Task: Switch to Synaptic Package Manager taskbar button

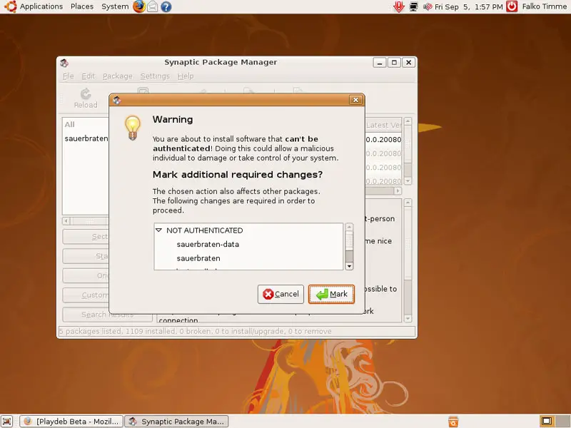Action: tap(176, 422)
